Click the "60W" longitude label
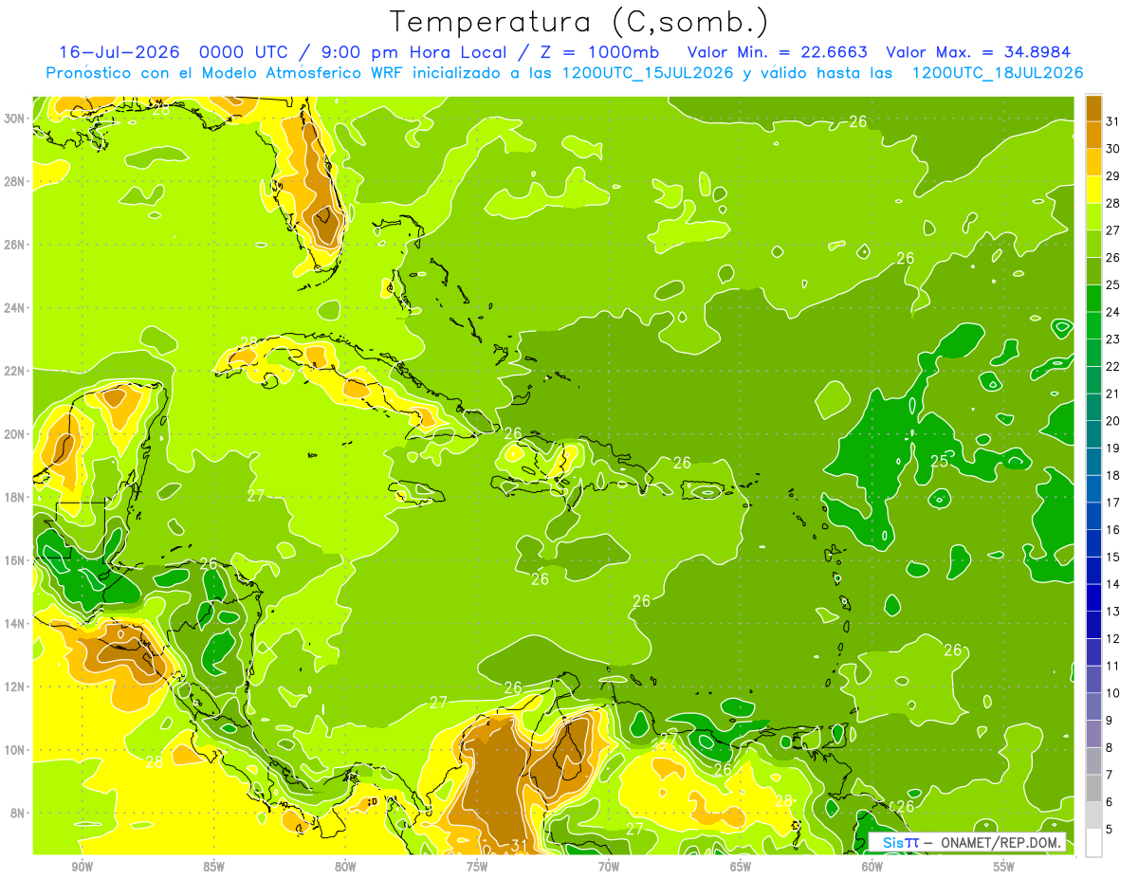Screen dimensions: 1138x879 [x=872, y=867]
